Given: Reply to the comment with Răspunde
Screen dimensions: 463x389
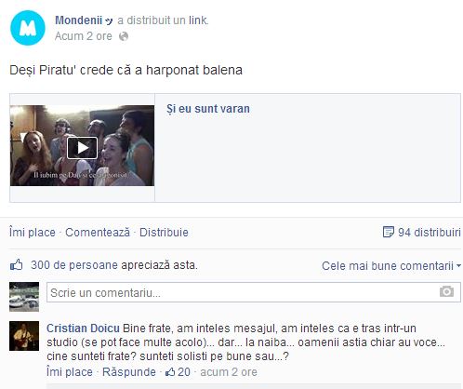Looking at the screenshot, I should click(x=129, y=372).
